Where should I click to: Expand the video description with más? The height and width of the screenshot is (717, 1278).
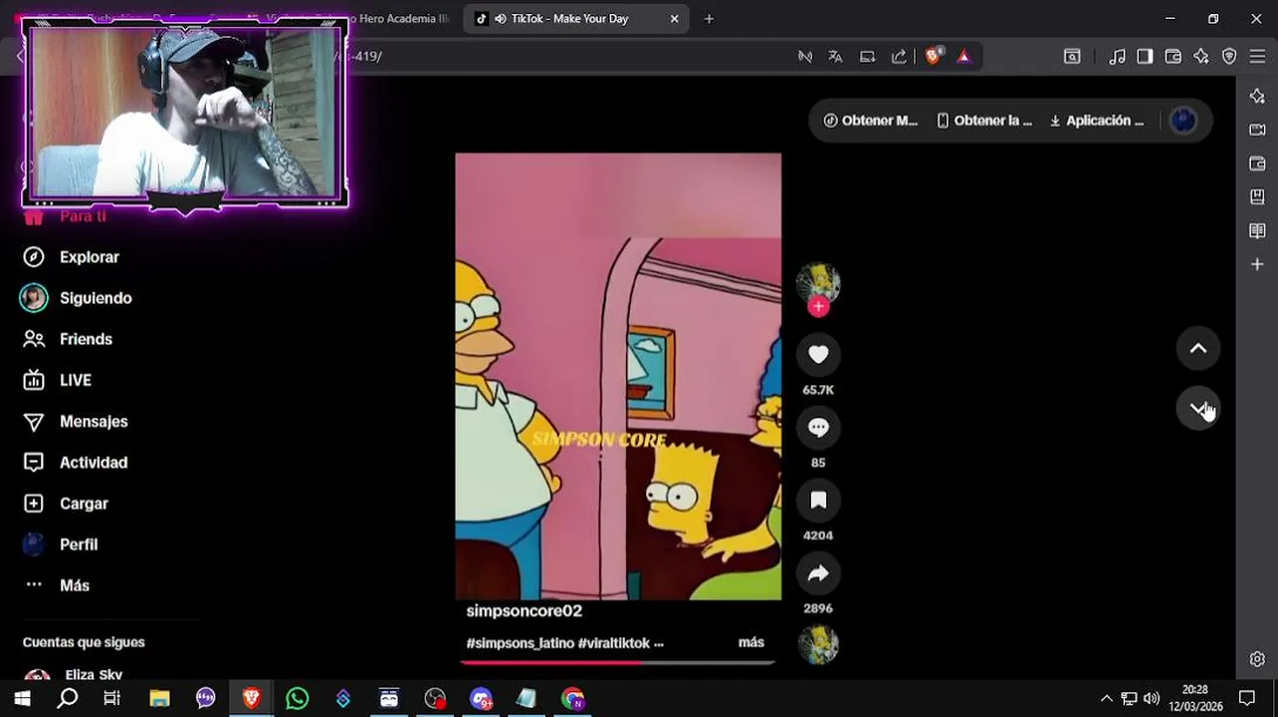(751, 642)
